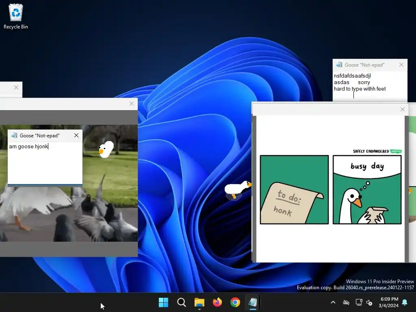The height and width of the screenshot is (312, 416).
Task: Click the goose head over the park photo
Action: pos(106,149)
